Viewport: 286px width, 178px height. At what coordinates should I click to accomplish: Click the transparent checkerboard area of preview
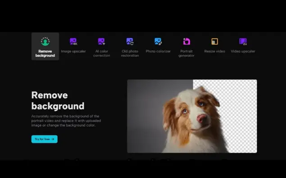pos(241,117)
